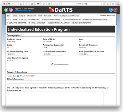Image resolution: width=123 pixels, height=112 pixels.
Task: Click Student: Kermit Frog label in toolbar
Action: pyautogui.click(x=108, y=16)
